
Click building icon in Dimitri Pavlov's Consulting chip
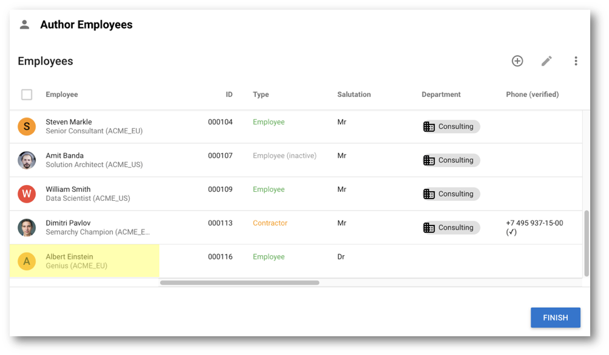[429, 227]
